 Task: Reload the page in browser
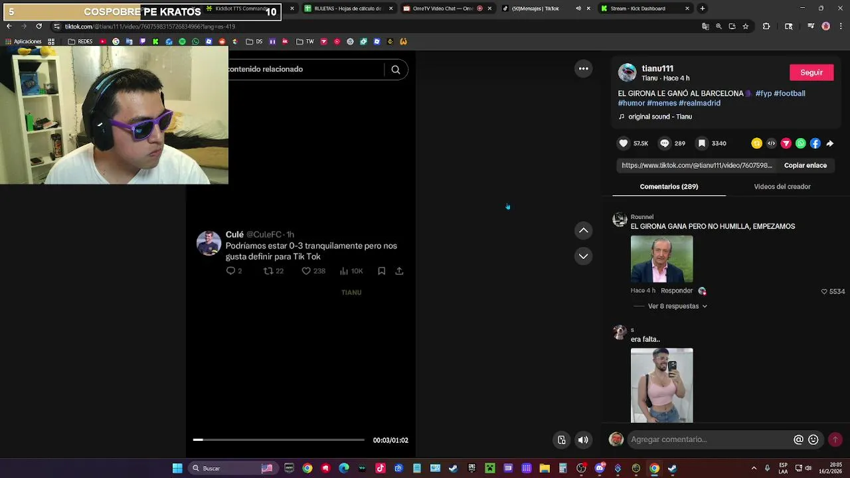(x=39, y=27)
